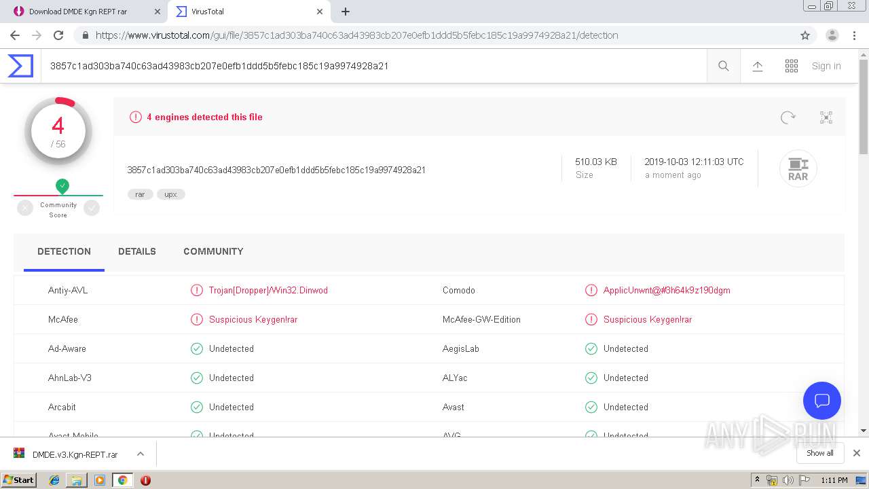Show hidden tray icons arrow
The height and width of the screenshot is (489, 869).
click(x=757, y=480)
